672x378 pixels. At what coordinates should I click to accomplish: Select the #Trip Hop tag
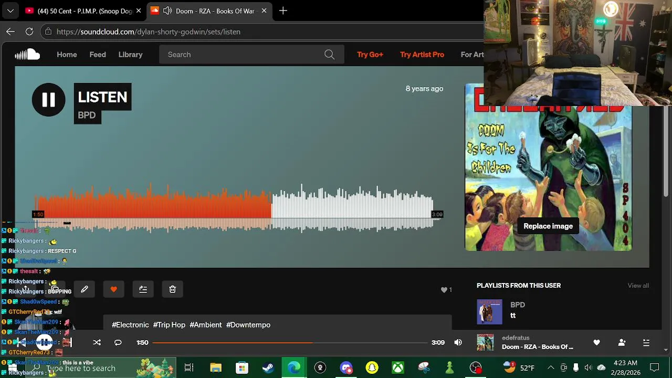point(169,325)
